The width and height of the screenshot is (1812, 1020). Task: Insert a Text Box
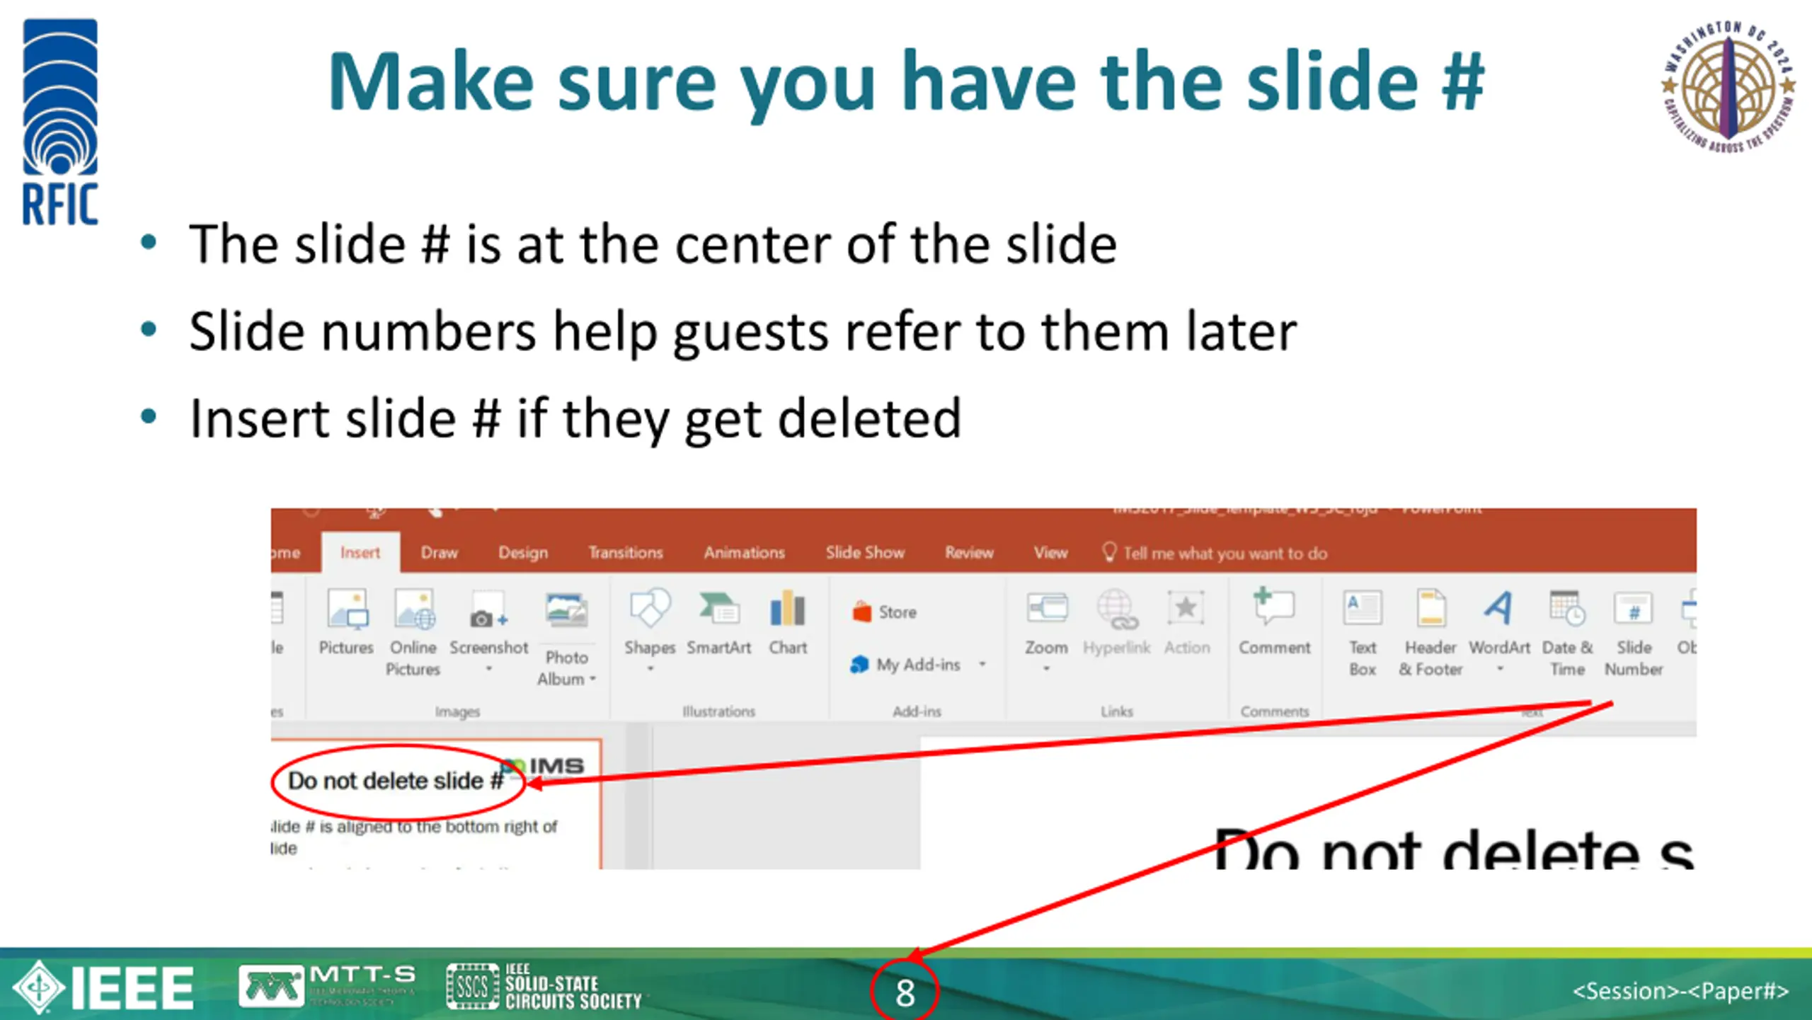point(1363,631)
